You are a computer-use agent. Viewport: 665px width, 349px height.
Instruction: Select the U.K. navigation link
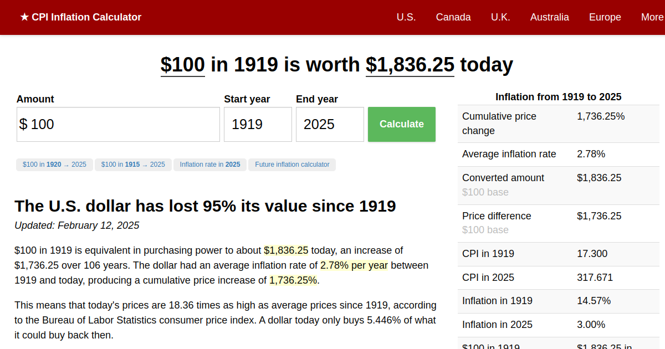coord(500,17)
